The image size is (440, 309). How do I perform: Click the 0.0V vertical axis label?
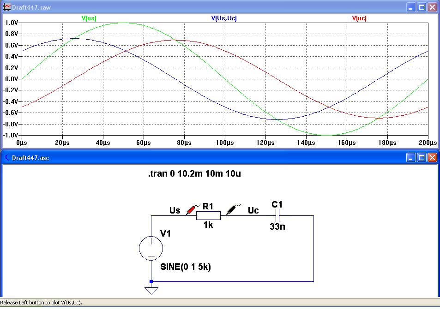12,79
